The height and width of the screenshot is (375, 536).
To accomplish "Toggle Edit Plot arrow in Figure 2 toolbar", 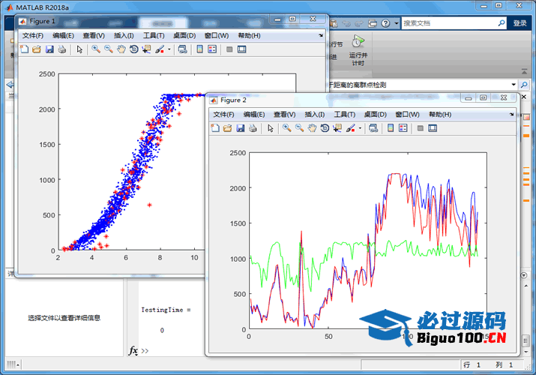I will pyautogui.click(x=271, y=128).
